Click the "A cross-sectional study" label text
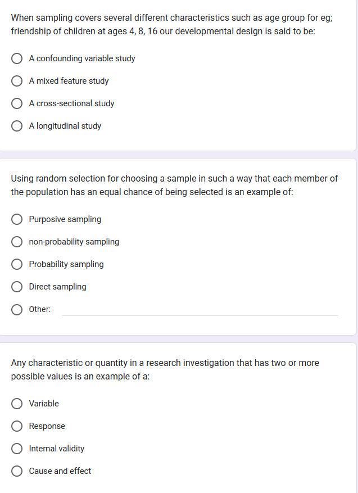The width and height of the screenshot is (358, 493). tap(71, 103)
